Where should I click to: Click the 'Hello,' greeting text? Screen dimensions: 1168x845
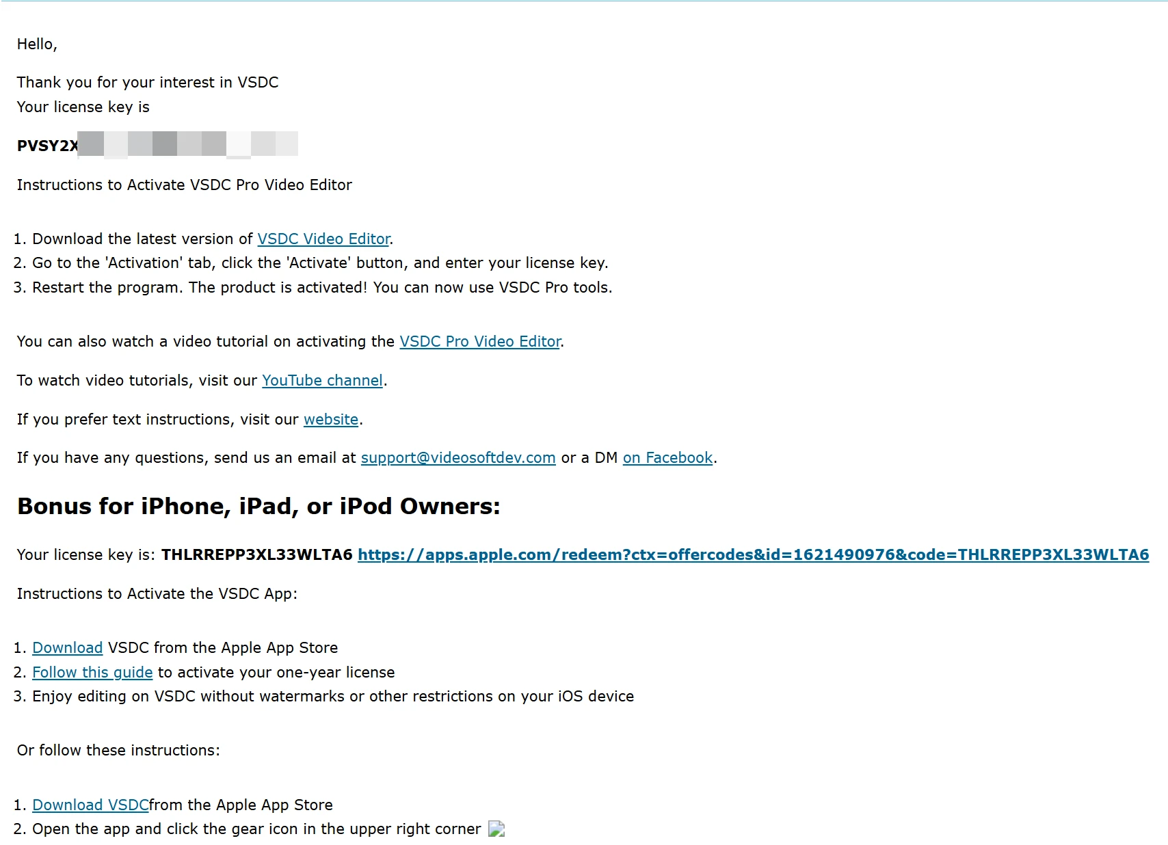point(37,44)
